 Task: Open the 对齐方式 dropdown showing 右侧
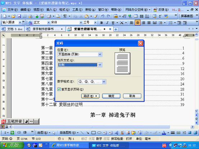(x=100, y=65)
